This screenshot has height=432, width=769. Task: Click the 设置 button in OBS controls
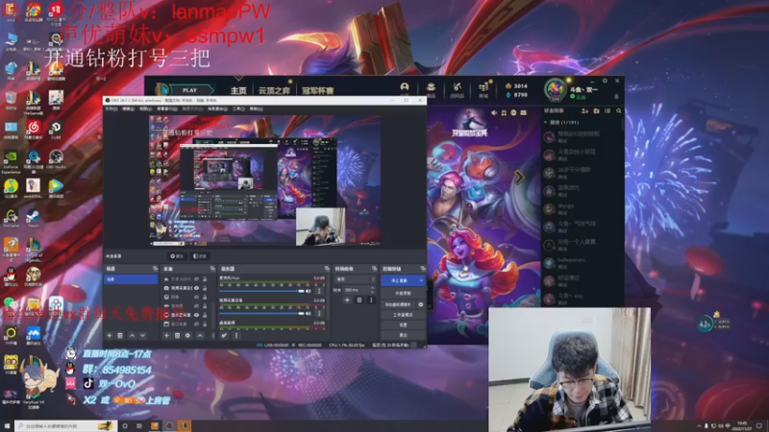[x=403, y=324]
